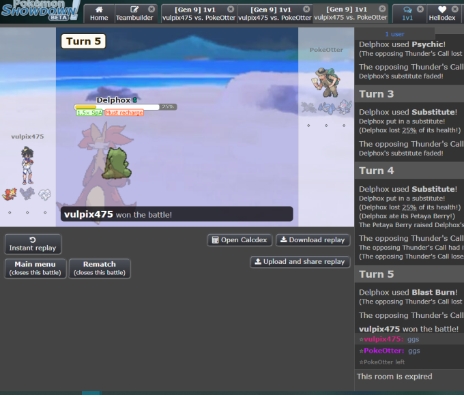The width and height of the screenshot is (464, 395).
Task: Click vulpix475's username in chat
Action: 383,339
